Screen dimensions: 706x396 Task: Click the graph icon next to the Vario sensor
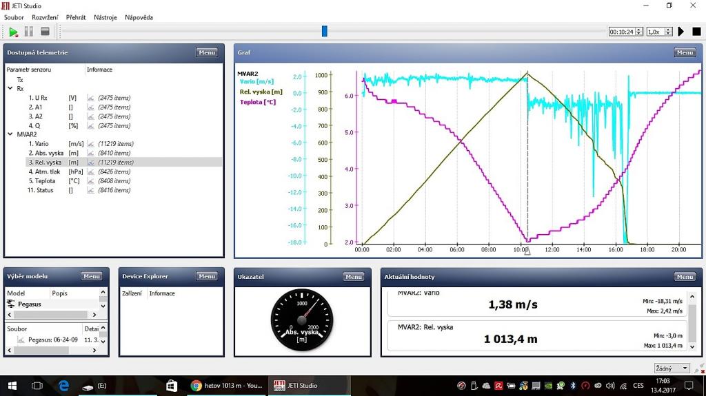coord(90,144)
